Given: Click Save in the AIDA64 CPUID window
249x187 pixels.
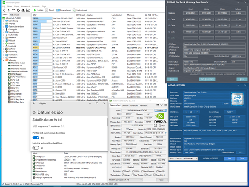Looking at the screenshot, I should (229, 158).
